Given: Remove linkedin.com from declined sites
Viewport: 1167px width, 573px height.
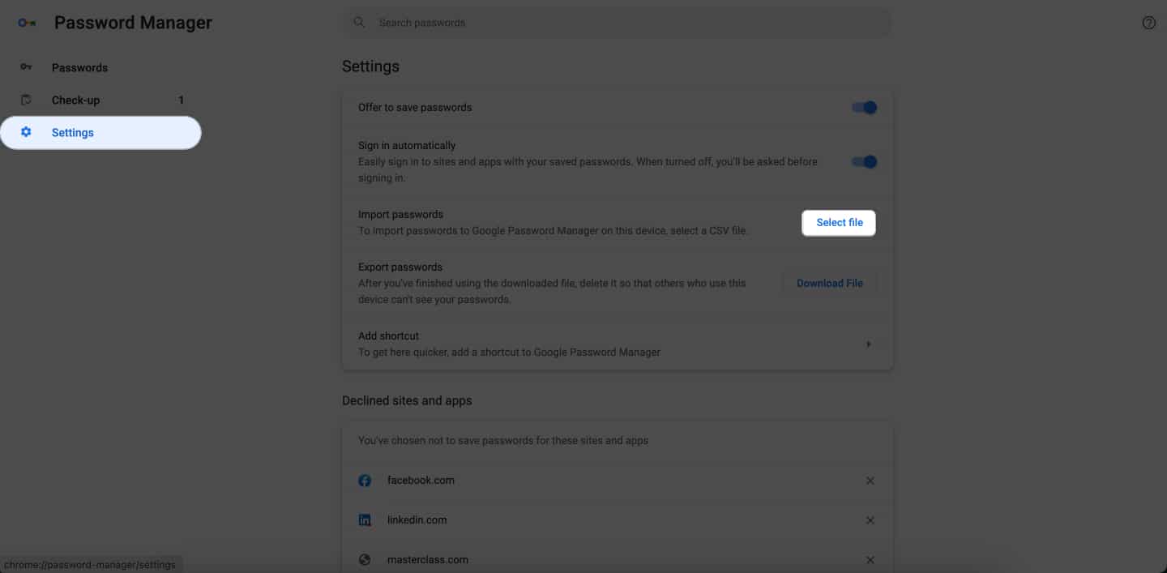Looking at the screenshot, I should click(870, 520).
